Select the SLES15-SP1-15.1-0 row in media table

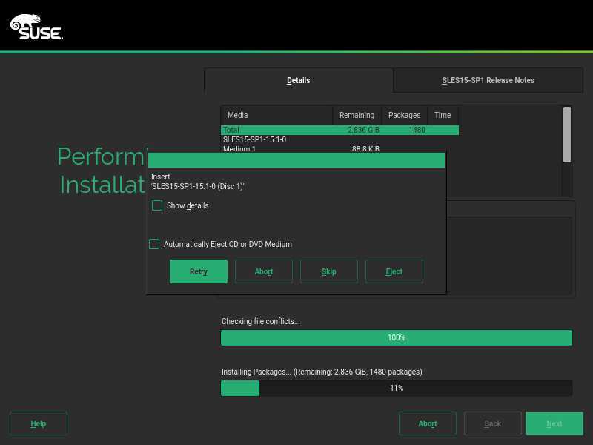[339, 139]
